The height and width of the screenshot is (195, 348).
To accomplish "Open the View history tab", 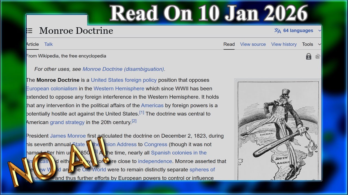I will (x=284, y=44).
